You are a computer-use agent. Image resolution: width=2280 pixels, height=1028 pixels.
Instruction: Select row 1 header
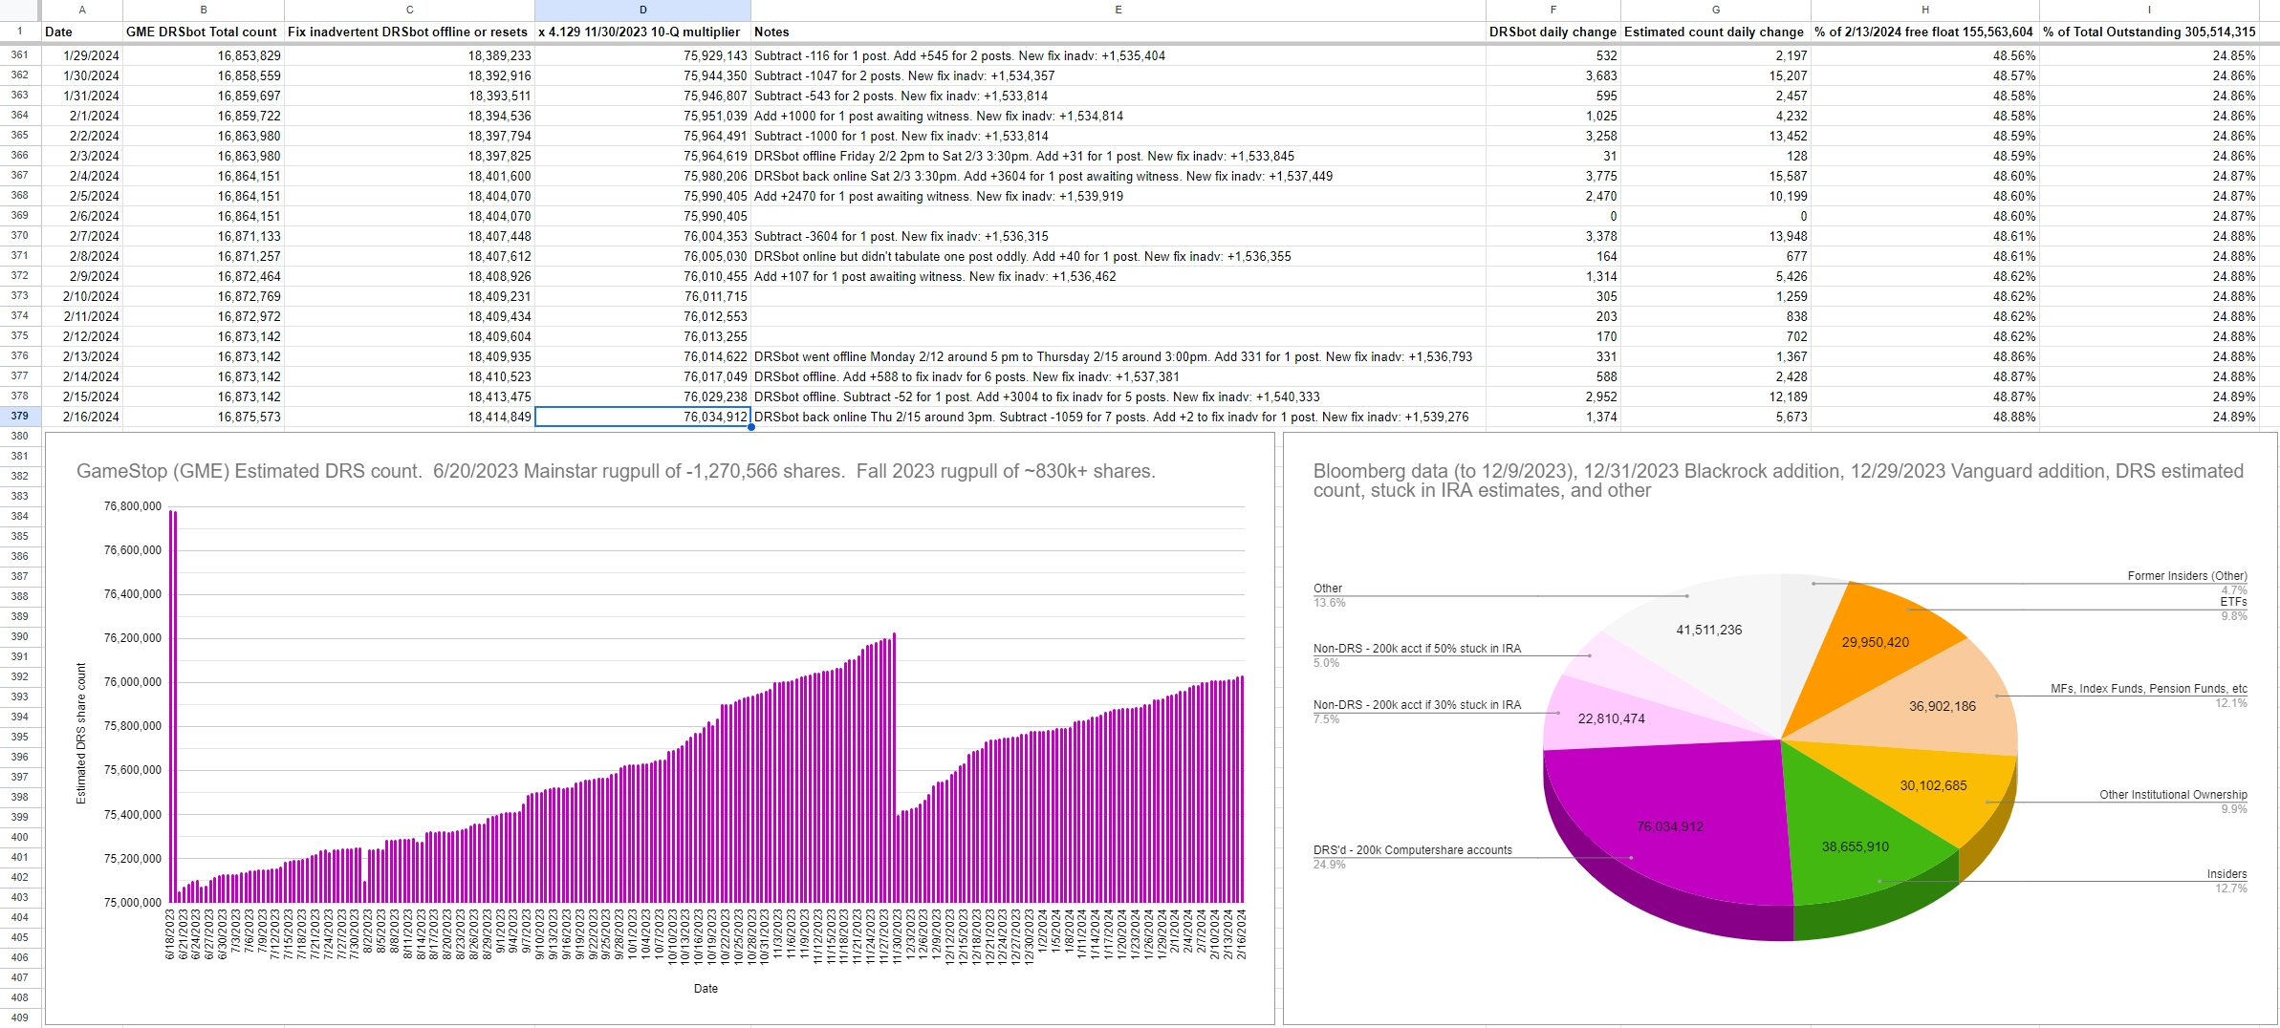tap(19, 32)
